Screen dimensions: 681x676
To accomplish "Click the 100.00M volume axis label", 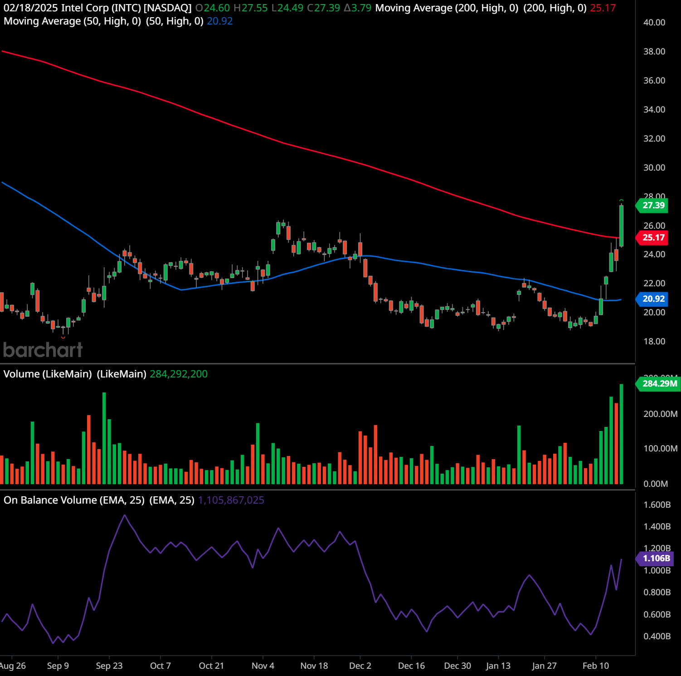I will click(x=661, y=449).
